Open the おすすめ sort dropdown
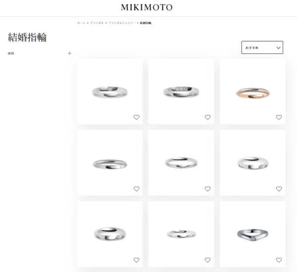297x272 pixels. [x=262, y=48]
